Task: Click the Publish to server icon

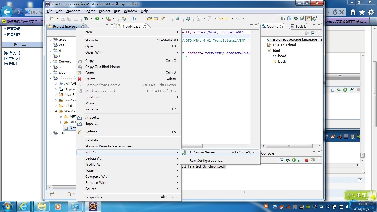Action: (313, 160)
